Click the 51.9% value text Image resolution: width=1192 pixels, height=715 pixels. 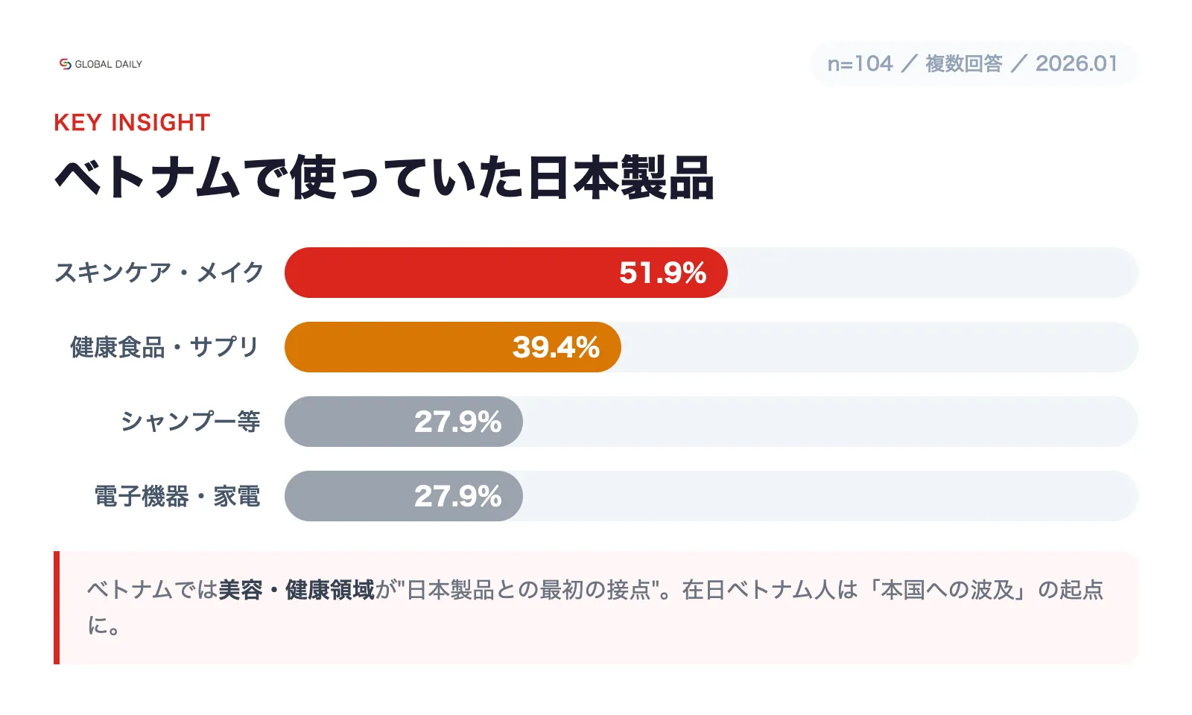662,273
